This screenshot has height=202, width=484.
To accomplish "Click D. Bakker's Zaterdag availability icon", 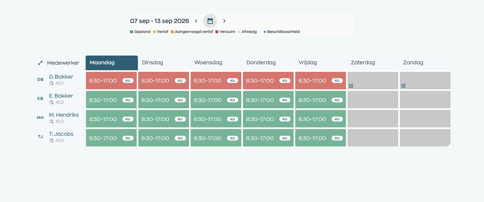I will coord(351,86).
